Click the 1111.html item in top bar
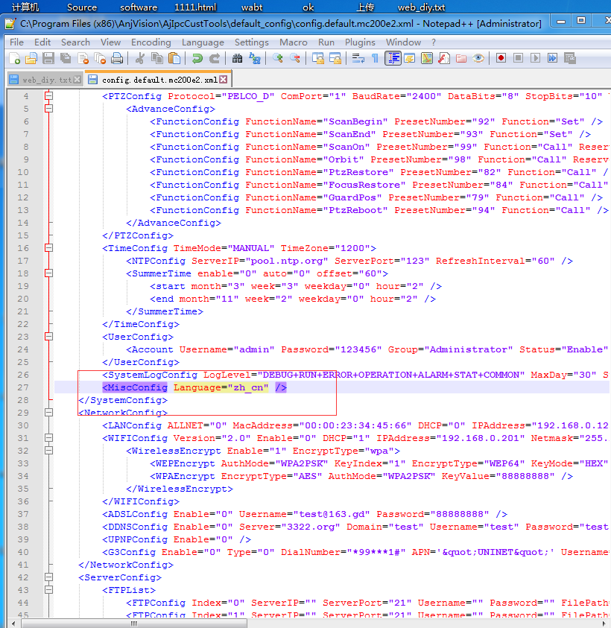 [x=194, y=7]
